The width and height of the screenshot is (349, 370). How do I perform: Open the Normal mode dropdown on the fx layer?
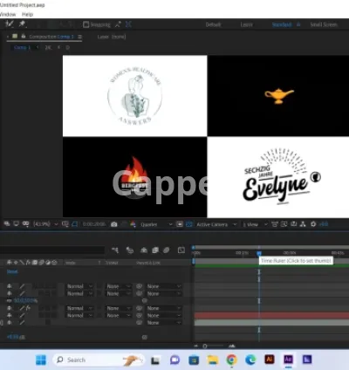pyautogui.click(x=79, y=308)
